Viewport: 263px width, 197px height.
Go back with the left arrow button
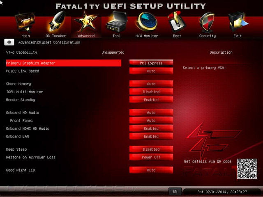9,42
